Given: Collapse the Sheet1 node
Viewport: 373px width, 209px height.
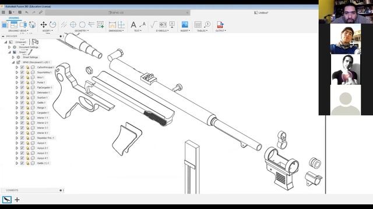Looking at the screenshot, I should click(9, 52).
